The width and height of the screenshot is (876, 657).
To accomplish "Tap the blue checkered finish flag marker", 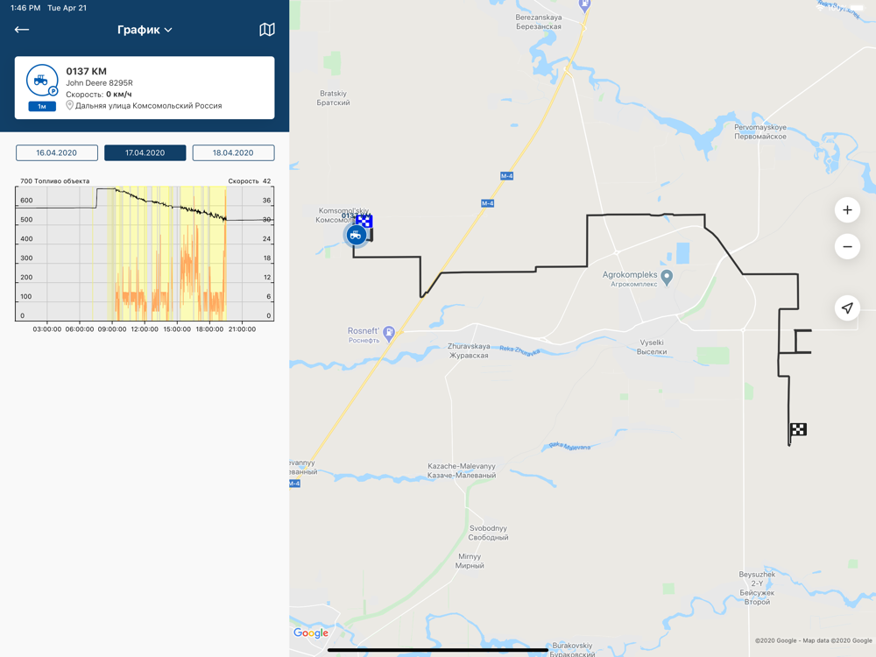I will pos(364,222).
